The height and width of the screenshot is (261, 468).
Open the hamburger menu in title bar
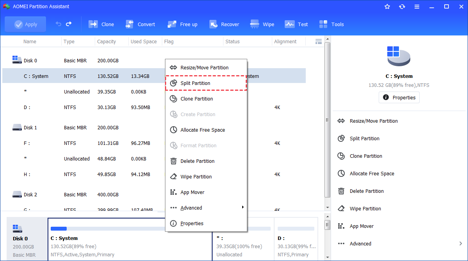[417, 7]
